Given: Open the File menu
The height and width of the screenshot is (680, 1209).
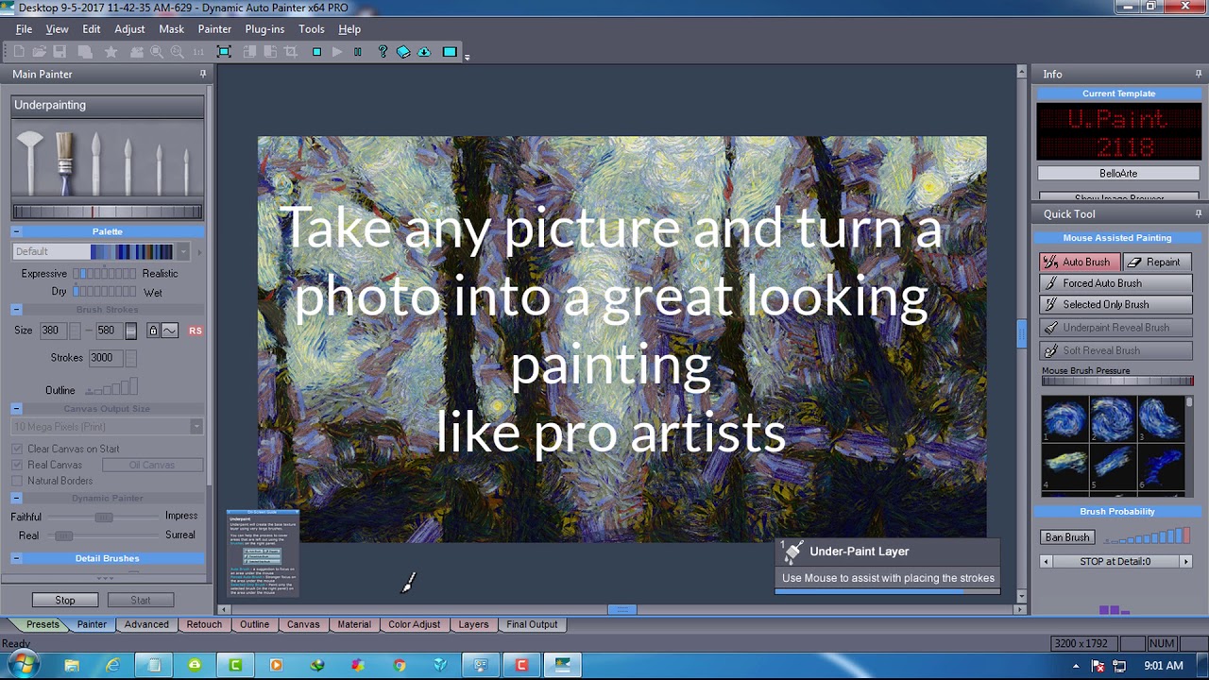Looking at the screenshot, I should pos(24,29).
